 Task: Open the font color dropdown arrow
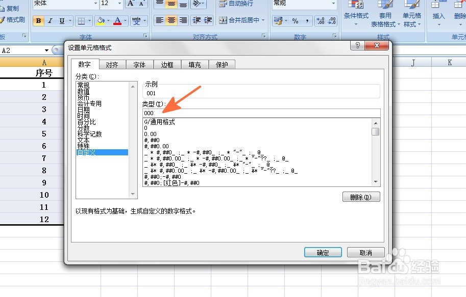tap(126, 21)
